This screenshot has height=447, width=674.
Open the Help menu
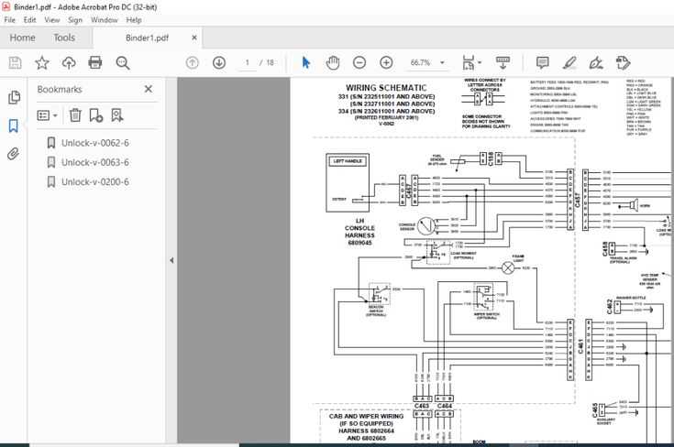(x=134, y=20)
